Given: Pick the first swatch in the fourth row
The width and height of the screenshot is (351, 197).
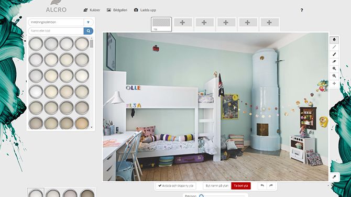Looking at the screenshot, I should pos(36,92).
